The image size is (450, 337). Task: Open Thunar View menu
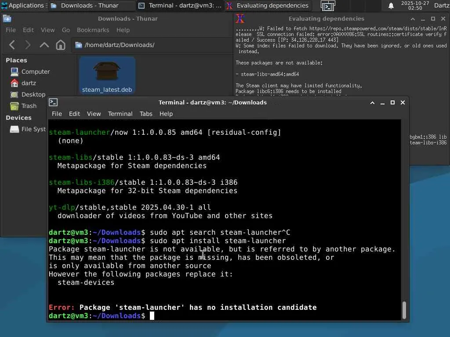coord(47,30)
